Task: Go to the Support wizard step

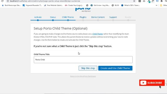Action: [x=113, y=17]
